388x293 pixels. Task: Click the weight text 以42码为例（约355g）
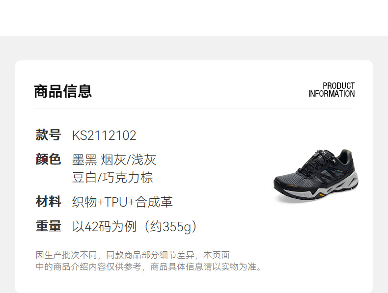click(x=135, y=226)
